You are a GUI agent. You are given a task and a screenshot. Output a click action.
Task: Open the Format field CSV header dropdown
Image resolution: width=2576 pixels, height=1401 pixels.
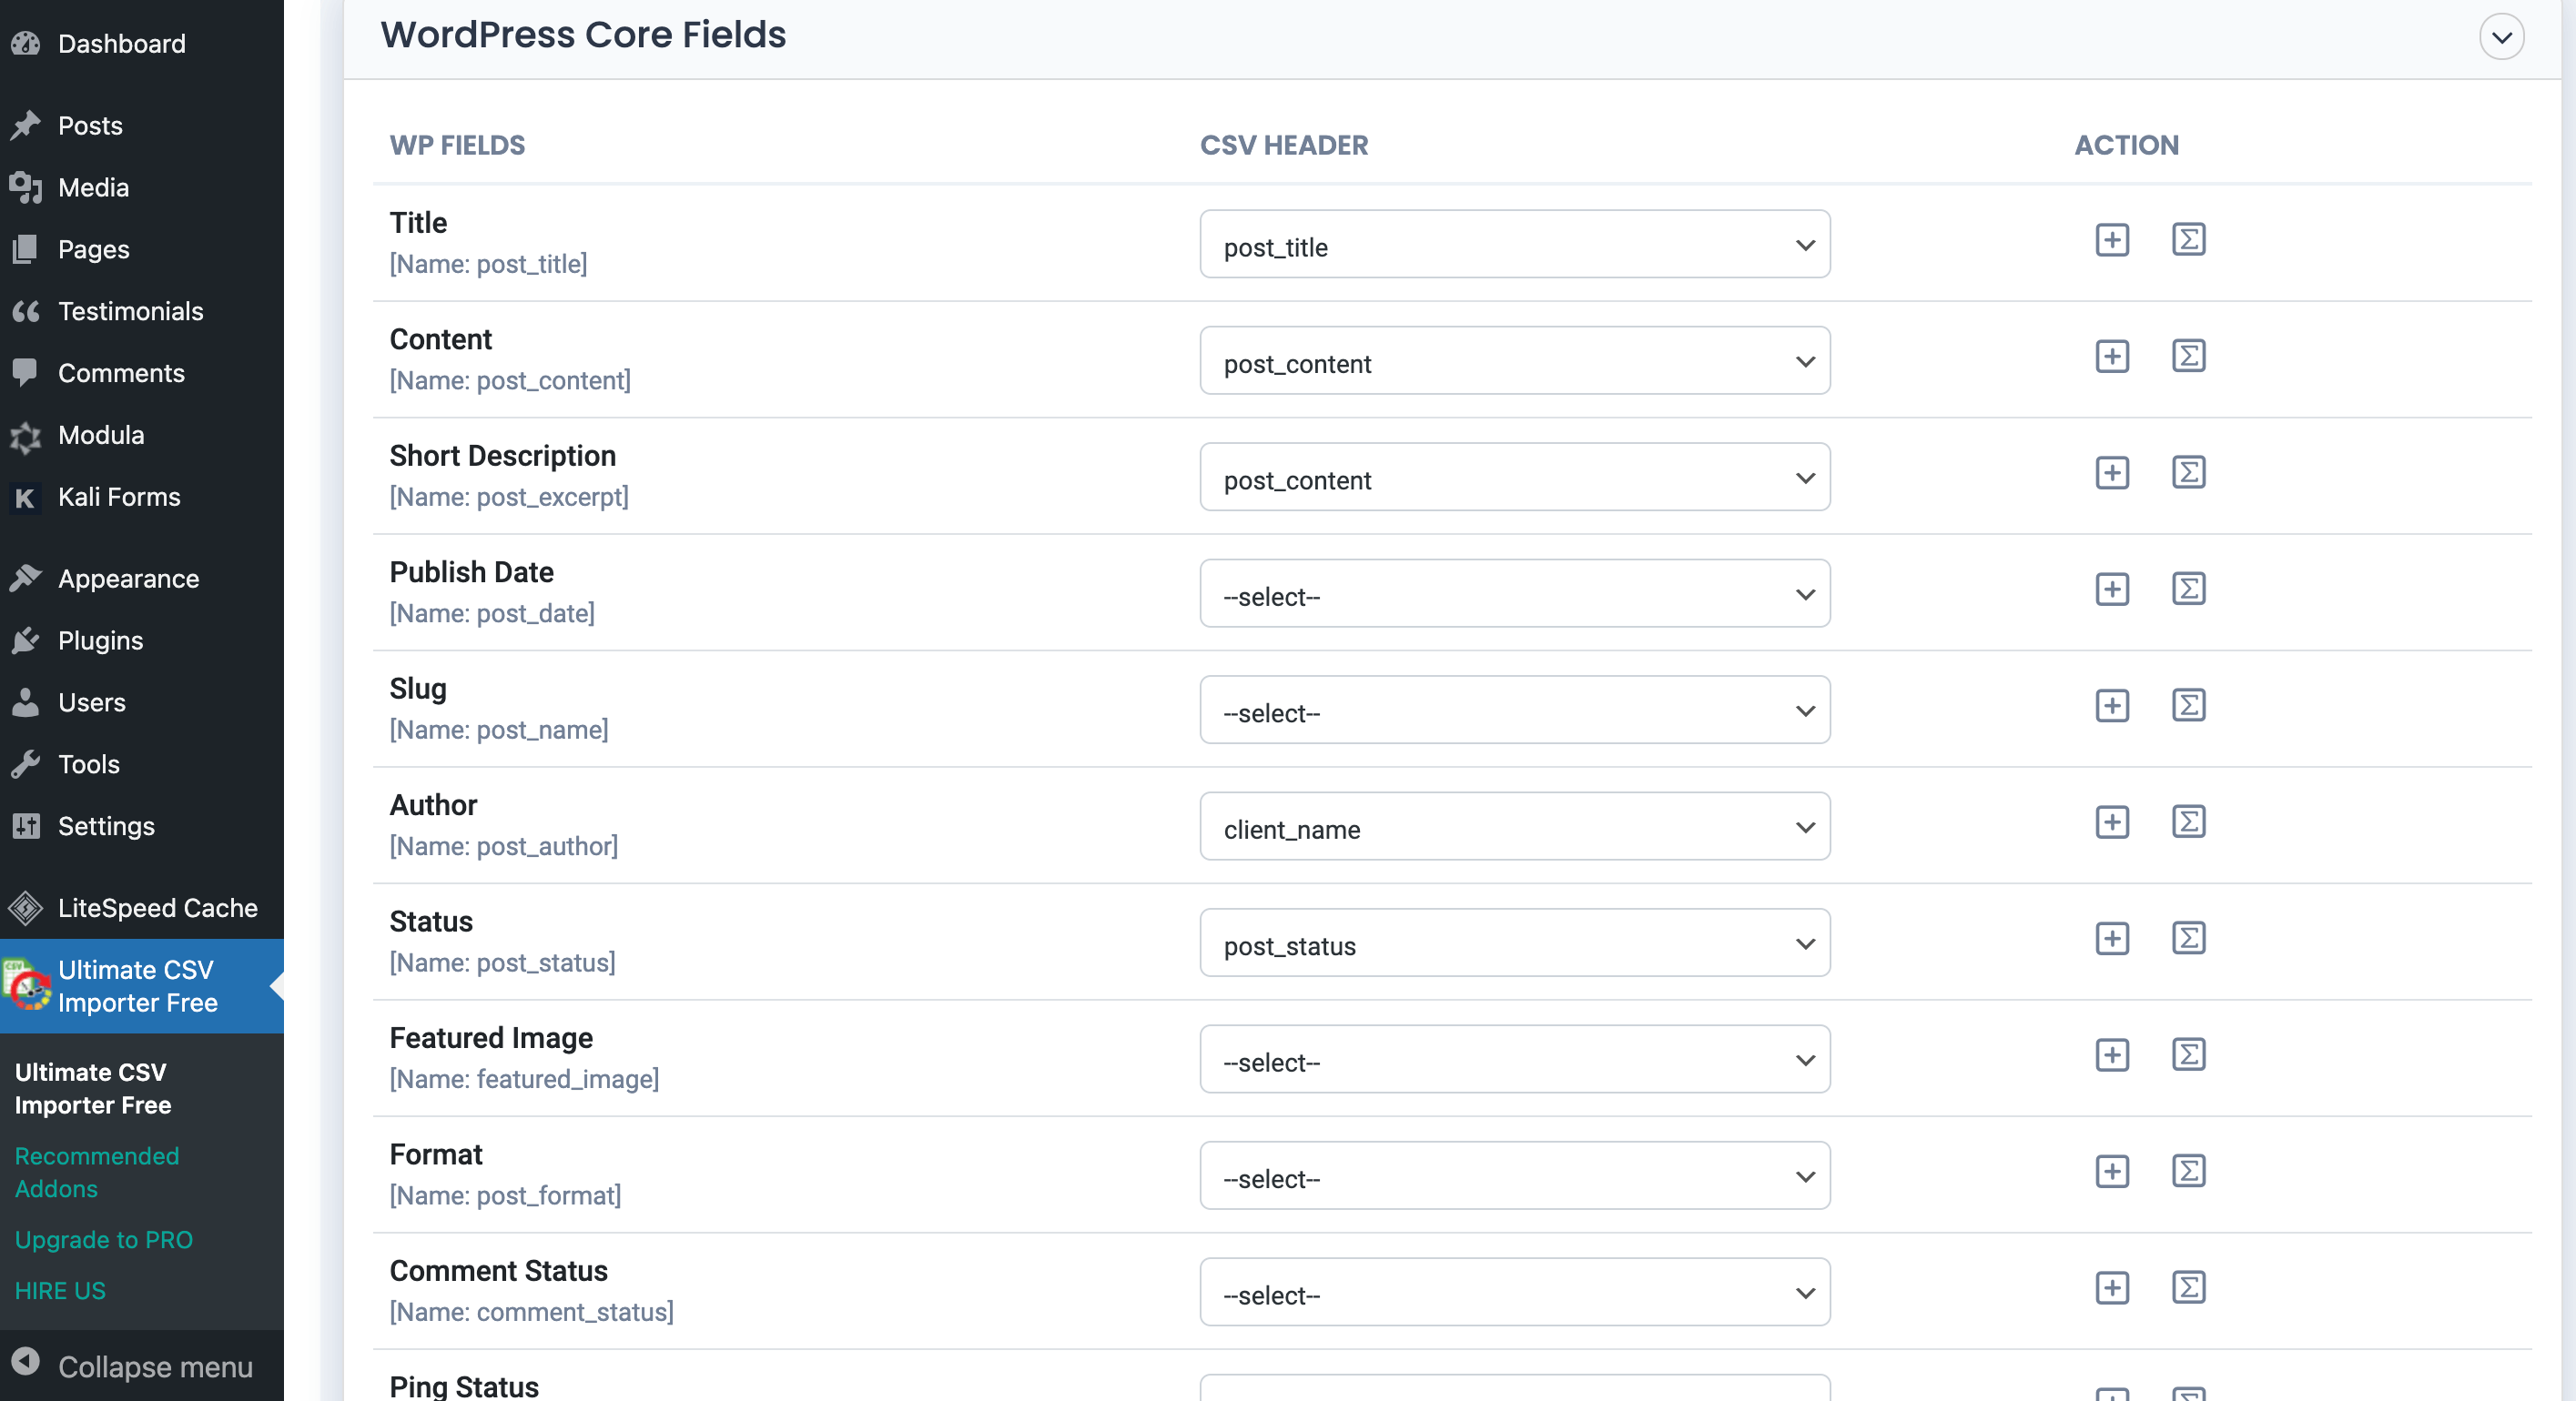(1515, 1178)
